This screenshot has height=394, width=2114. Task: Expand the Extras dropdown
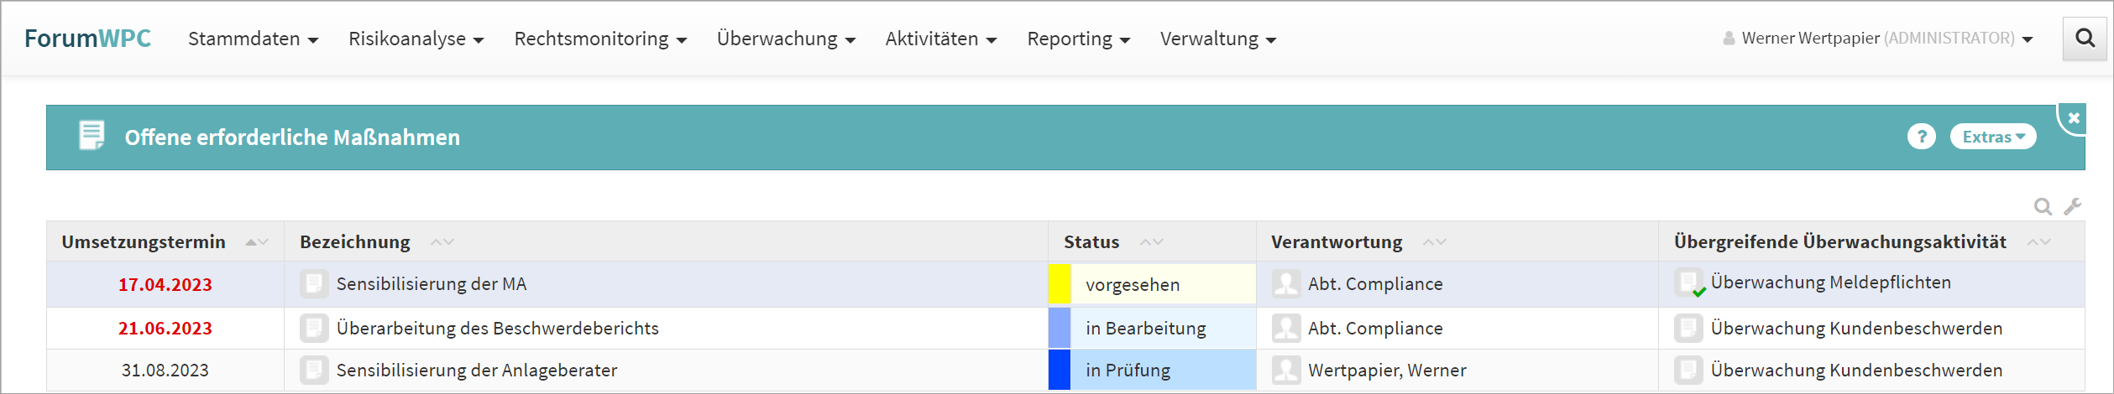1993,137
